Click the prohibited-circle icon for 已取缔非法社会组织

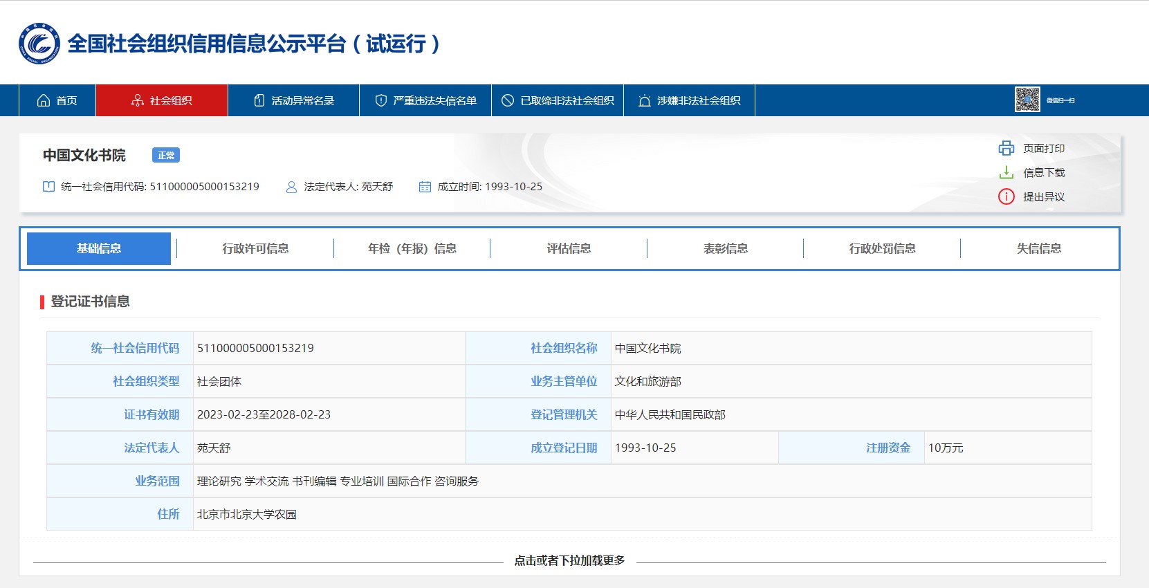pos(508,100)
